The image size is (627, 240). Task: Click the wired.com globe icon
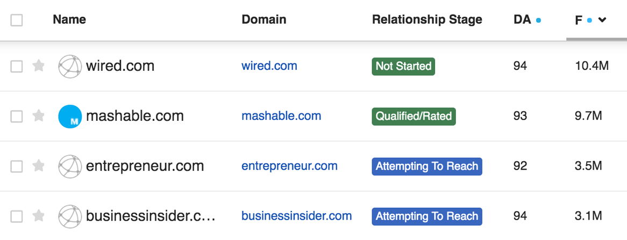click(x=69, y=66)
